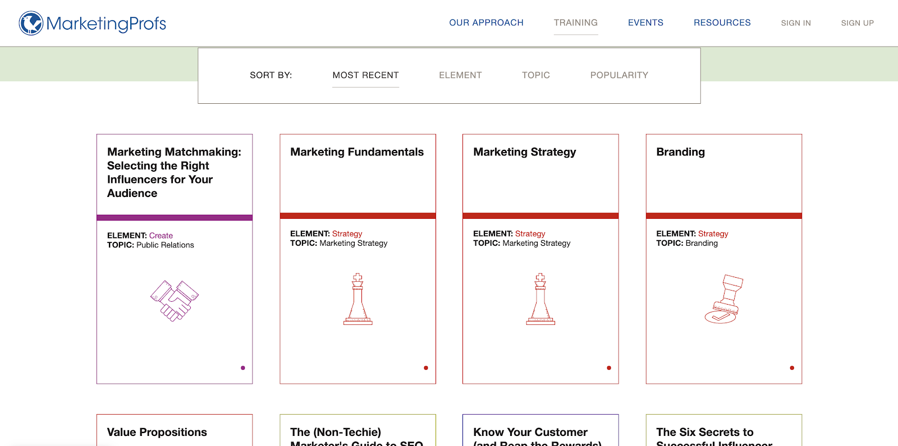Click Marketing Strategy topic on Marketing Fundamentals card
898x446 pixels.
pyautogui.click(x=354, y=243)
